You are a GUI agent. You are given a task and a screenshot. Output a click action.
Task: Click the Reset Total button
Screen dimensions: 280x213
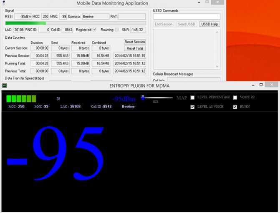(135, 48)
